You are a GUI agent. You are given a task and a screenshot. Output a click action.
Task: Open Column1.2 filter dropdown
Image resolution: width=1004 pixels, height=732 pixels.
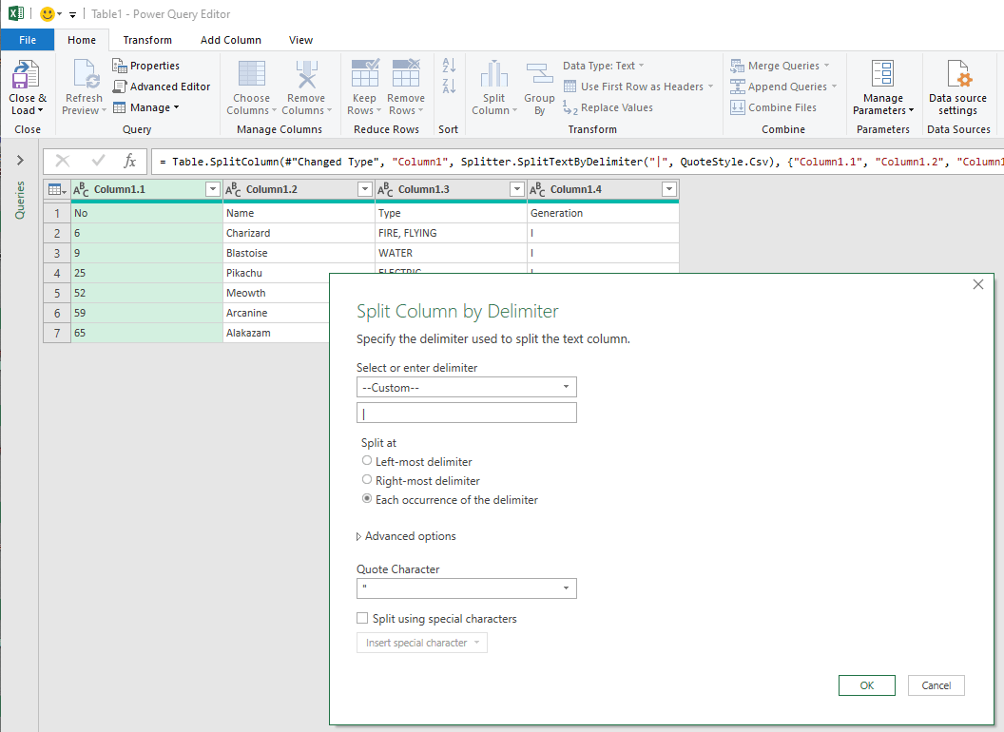[x=364, y=189]
